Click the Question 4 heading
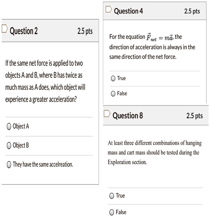This screenshot has height=217, width=210. 129,11
